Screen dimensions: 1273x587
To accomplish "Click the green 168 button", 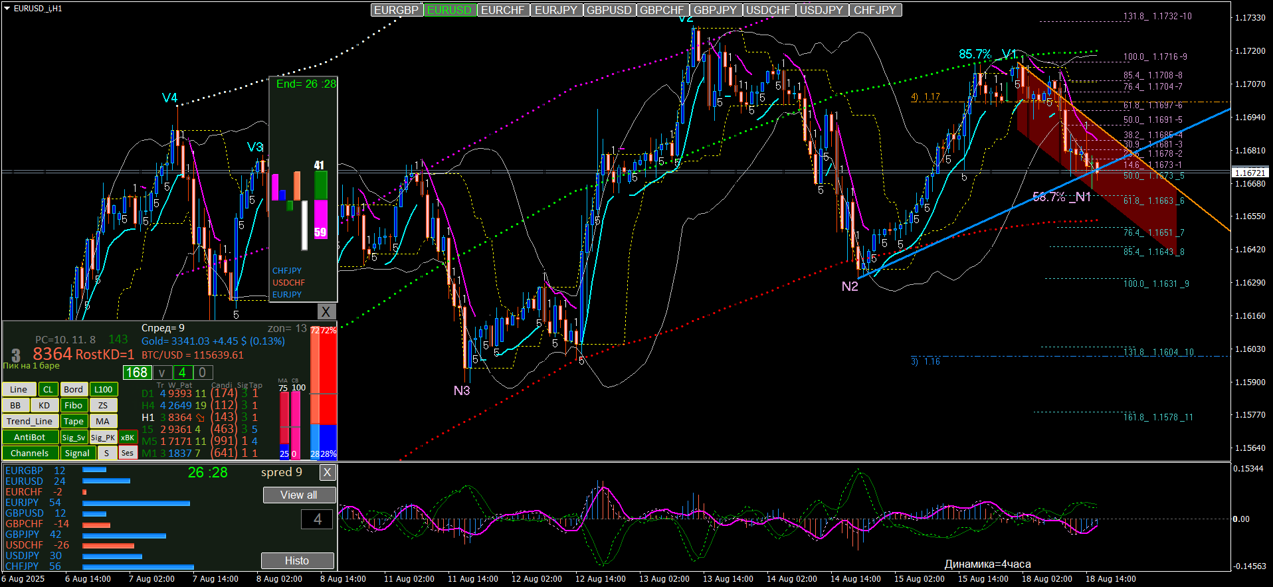I will pos(137,373).
